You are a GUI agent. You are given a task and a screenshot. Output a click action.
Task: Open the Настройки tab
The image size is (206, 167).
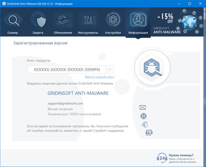click(x=113, y=22)
